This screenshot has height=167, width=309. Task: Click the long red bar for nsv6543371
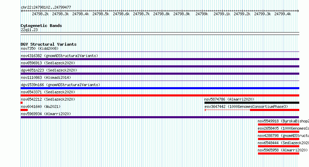[160, 95]
